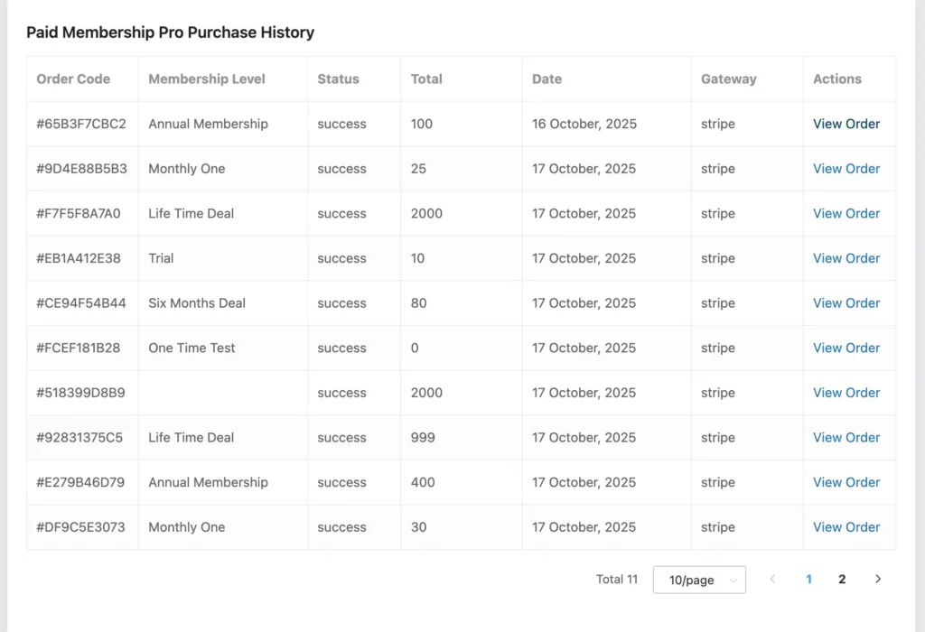
Task: View order #E279B46D79 for Annual Membership
Action: click(x=846, y=482)
